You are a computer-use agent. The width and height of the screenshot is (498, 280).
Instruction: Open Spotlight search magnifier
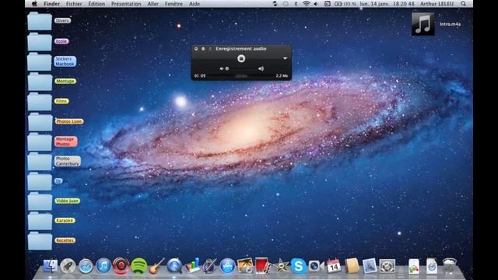[x=464, y=4]
